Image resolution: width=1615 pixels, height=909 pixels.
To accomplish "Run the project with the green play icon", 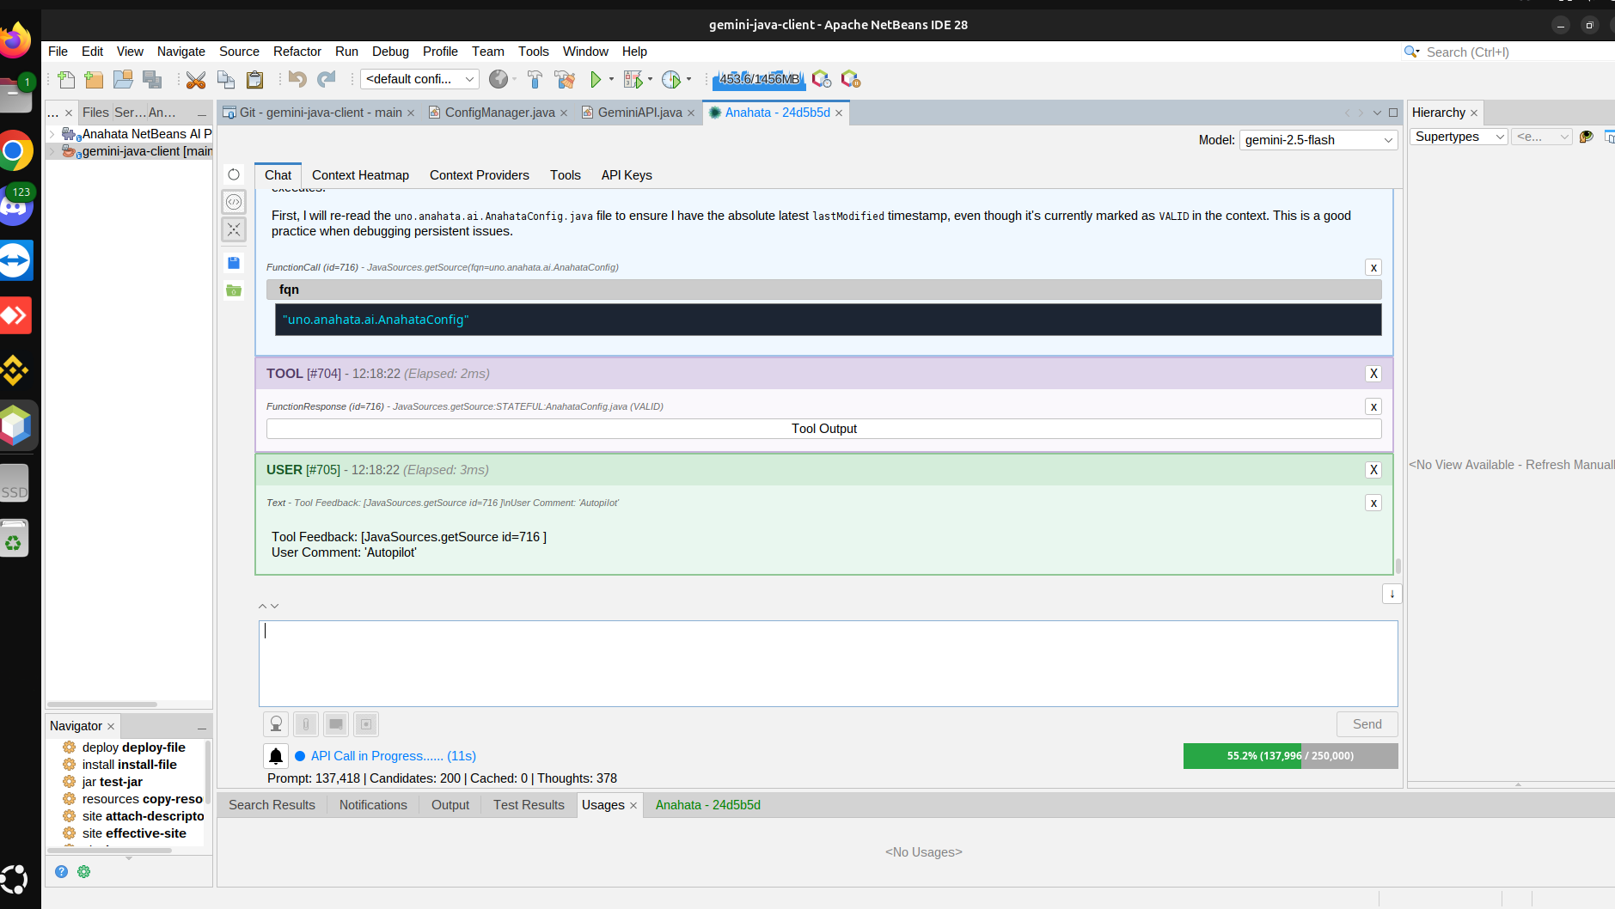I will [x=595, y=79].
